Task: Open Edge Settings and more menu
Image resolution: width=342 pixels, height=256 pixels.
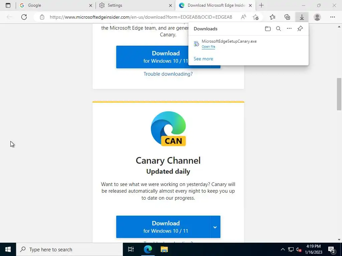Action: (332, 17)
